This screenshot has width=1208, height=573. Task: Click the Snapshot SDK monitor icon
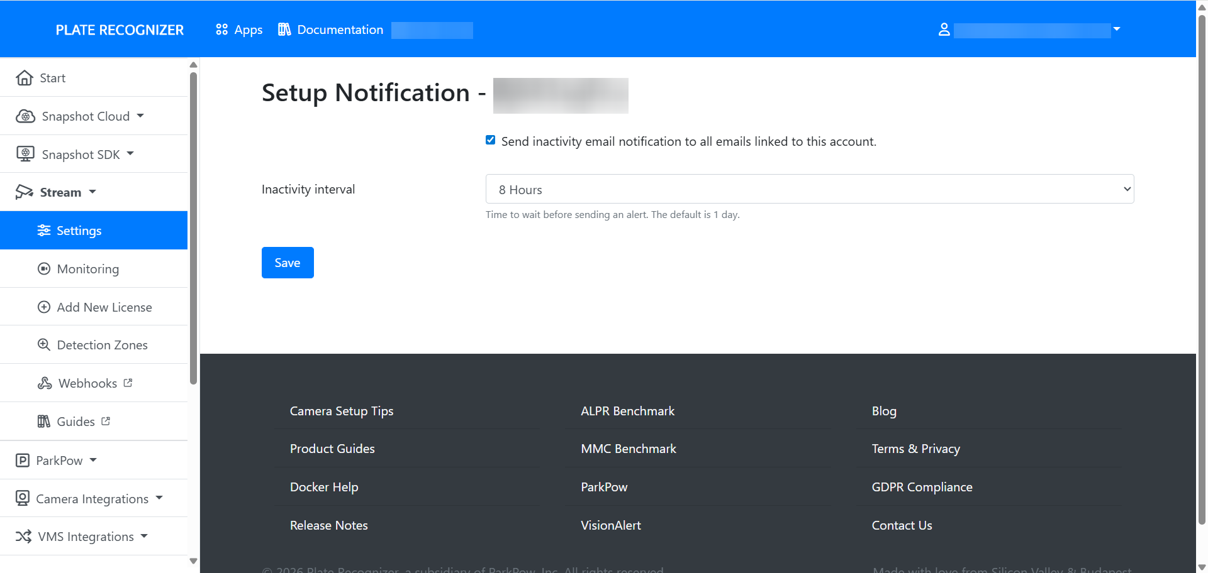(25, 154)
